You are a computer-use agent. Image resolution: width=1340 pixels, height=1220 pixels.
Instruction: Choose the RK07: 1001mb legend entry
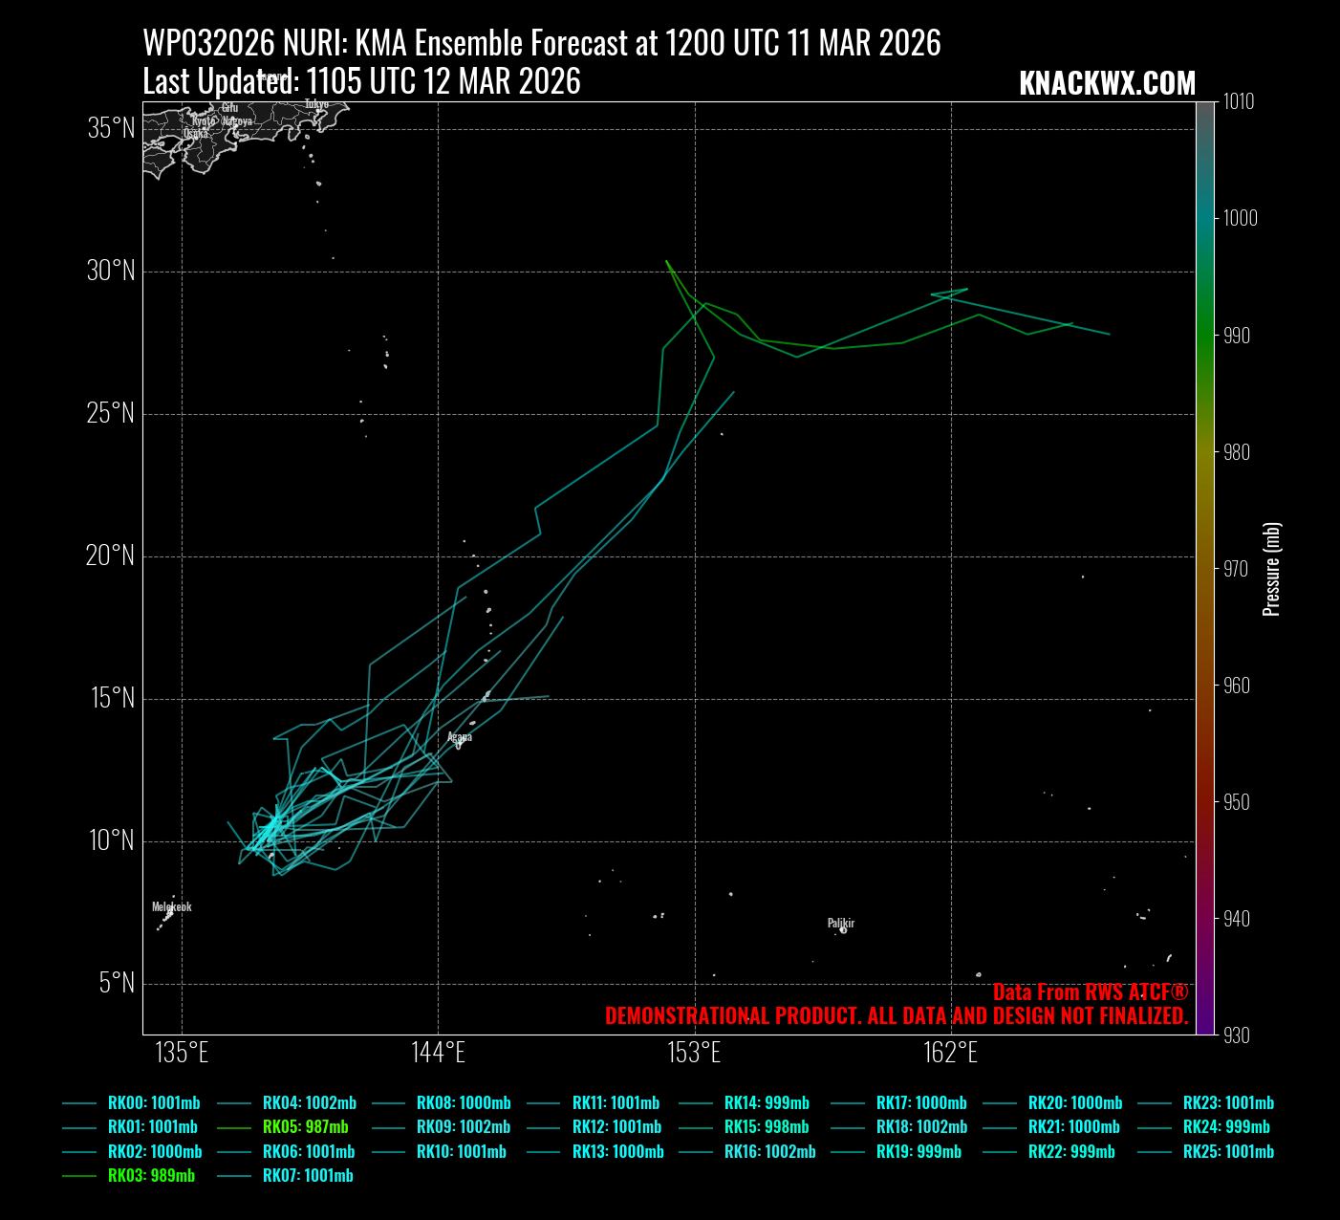point(308,1176)
